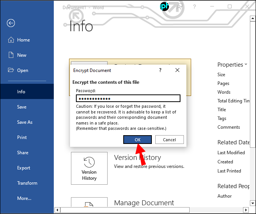Click the account person icon

coord(179,7)
